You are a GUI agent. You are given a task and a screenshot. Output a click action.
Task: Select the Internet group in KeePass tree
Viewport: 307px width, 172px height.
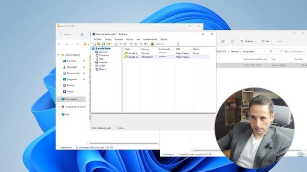pyautogui.click(x=103, y=62)
